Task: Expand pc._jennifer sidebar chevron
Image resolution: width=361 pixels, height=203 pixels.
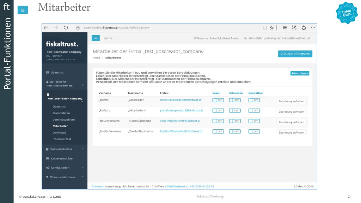Action: [x=82, y=85]
